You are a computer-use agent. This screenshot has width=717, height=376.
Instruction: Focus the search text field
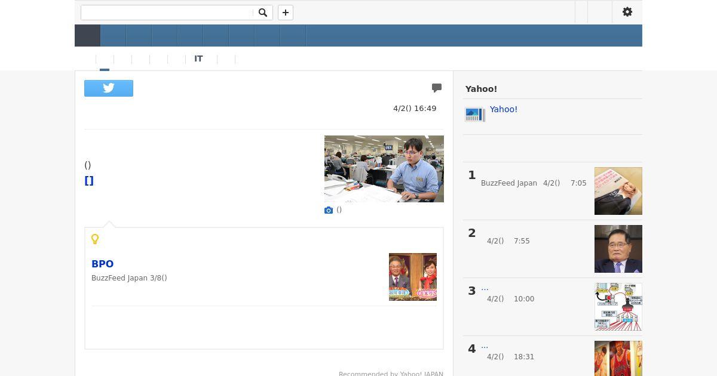coord(167,13)
